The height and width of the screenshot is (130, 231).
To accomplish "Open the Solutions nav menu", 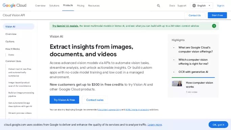I will pos(54,6).
